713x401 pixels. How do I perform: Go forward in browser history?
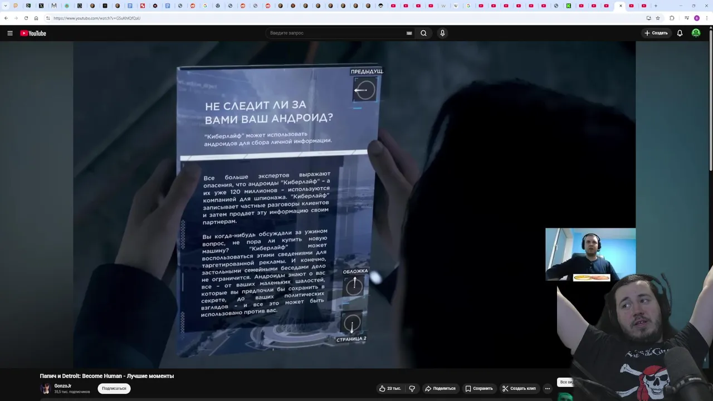coord(16,18)
